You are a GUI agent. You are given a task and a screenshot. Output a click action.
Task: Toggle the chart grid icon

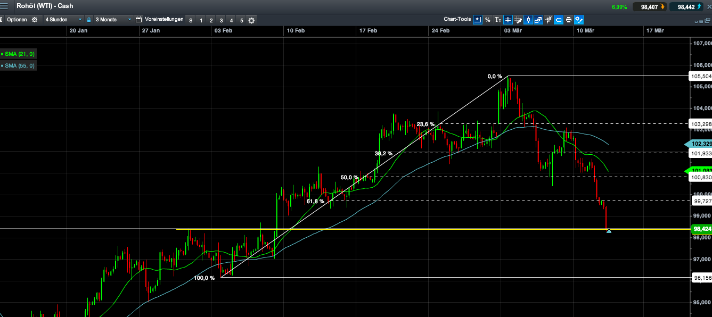tap(508, 20)
